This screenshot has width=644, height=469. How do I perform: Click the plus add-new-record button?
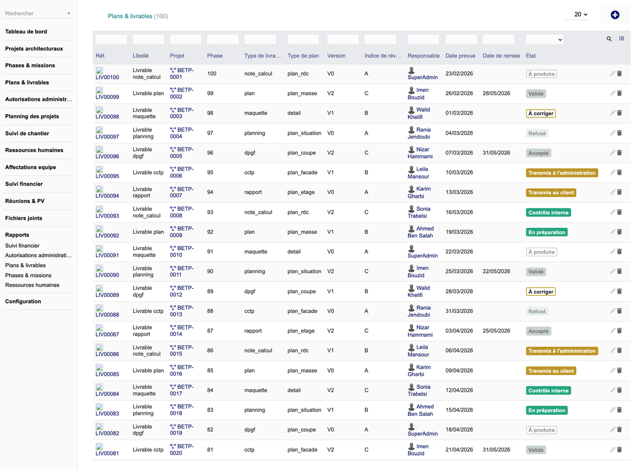(x=615, y=15)
